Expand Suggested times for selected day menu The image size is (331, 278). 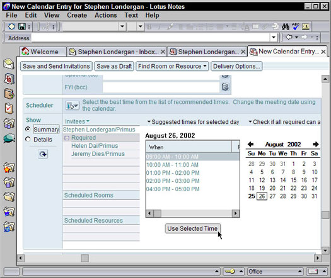[x=193, y=122]
